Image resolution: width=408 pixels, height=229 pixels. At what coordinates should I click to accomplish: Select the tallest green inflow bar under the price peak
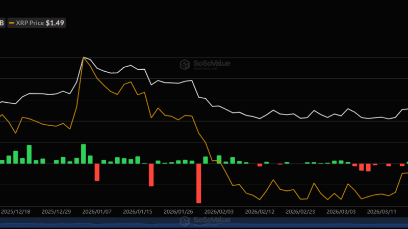(84, 154)
